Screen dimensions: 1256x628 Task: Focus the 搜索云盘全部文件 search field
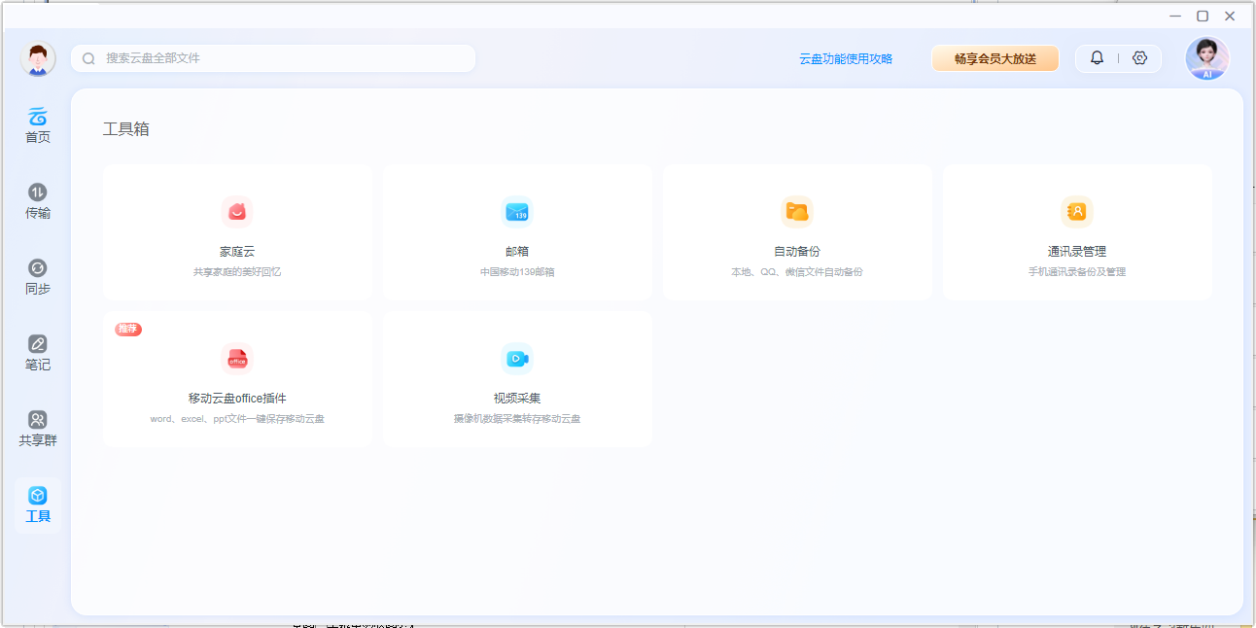(273, 58)
